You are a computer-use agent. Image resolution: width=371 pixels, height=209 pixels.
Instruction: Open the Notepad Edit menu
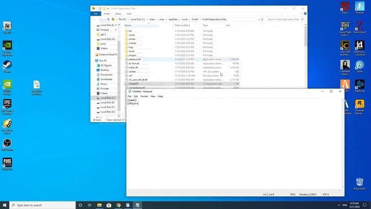[136, 96]
